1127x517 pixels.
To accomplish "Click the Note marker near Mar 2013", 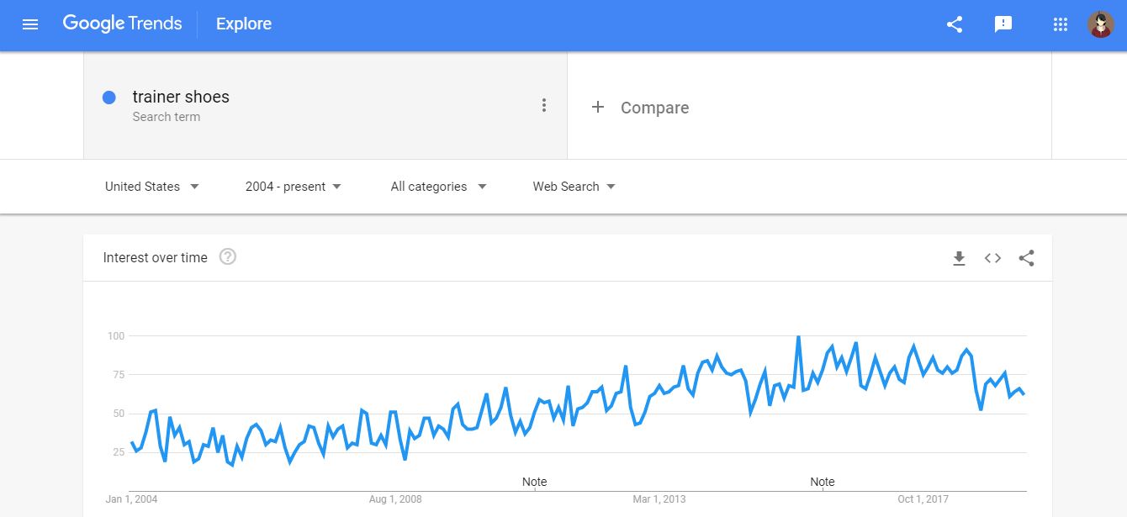I will tap(534, 482).
